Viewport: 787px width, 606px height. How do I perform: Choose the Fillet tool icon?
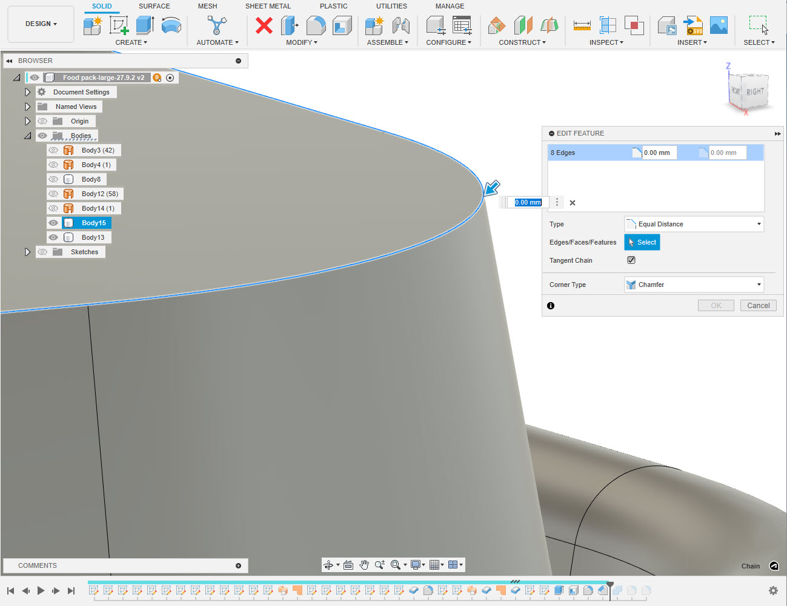coord(316,25)
